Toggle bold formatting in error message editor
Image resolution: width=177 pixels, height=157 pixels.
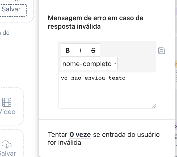[x=68, y=50]
